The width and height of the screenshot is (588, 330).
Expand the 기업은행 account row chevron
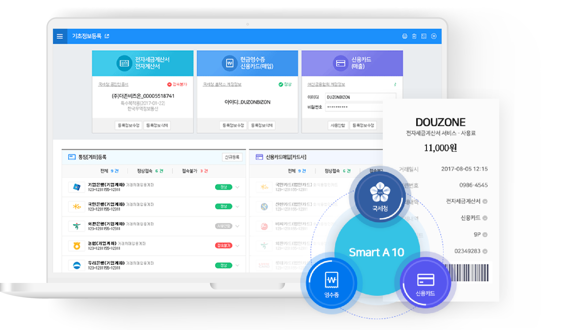coord(237,187)
